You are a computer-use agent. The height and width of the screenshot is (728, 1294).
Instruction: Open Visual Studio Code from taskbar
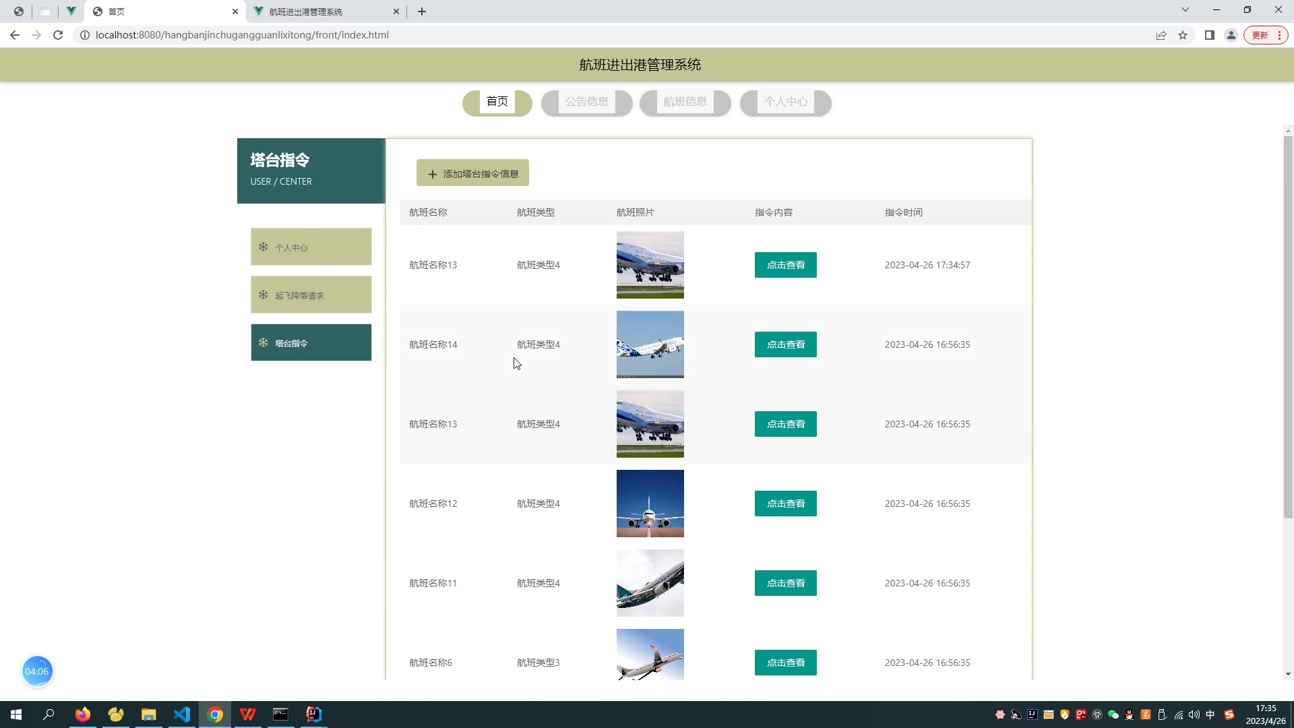(182, 715)
